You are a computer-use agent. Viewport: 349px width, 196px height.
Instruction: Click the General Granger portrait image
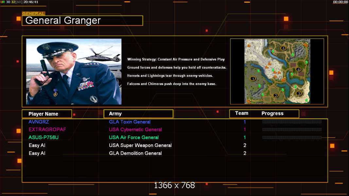click(x=74, y=72)
